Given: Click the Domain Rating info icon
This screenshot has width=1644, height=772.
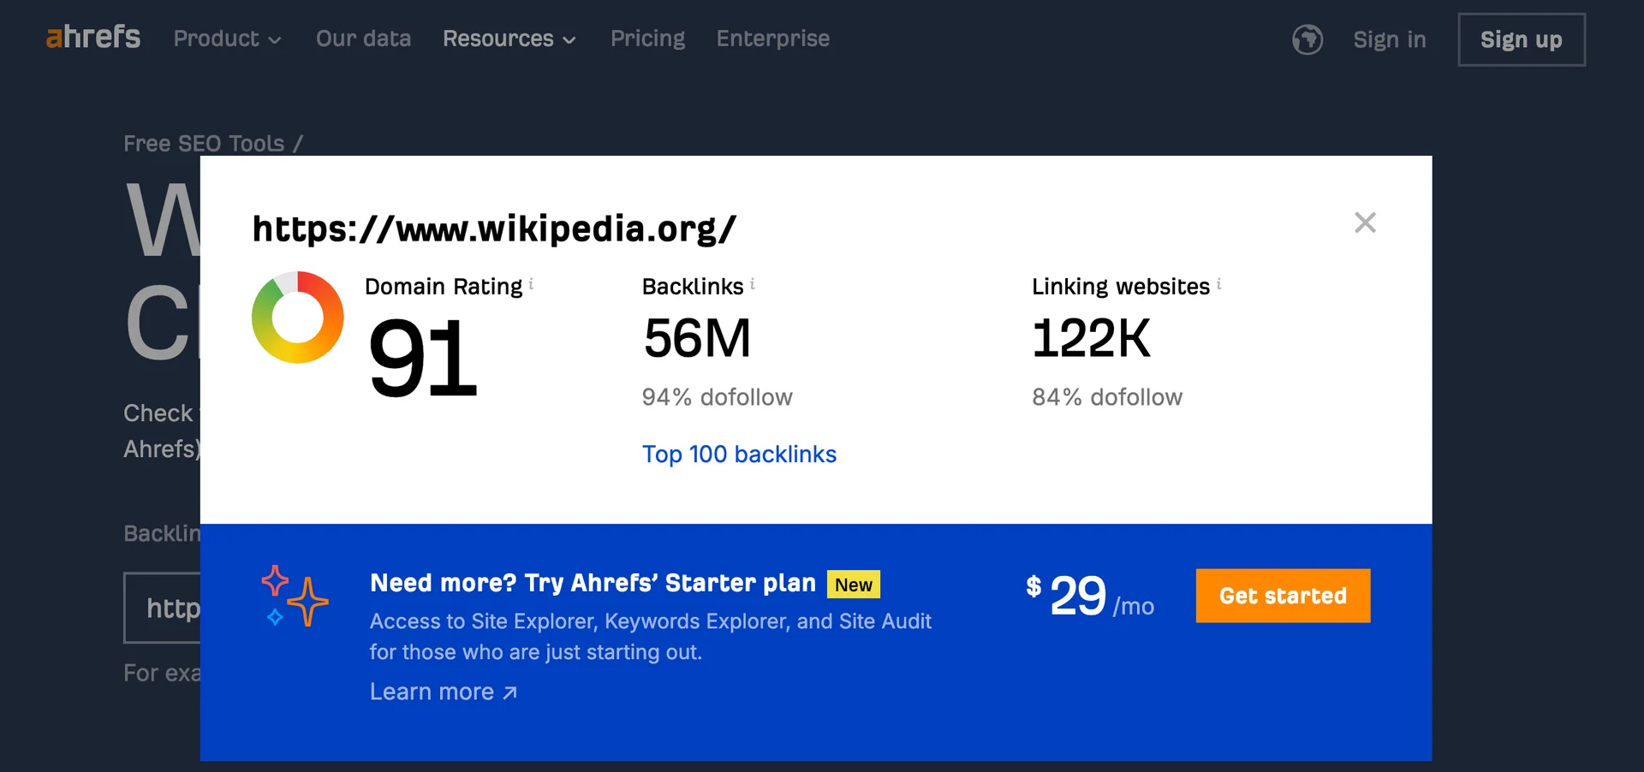Looking at the screenshot, I should click(x=530, y=282).
